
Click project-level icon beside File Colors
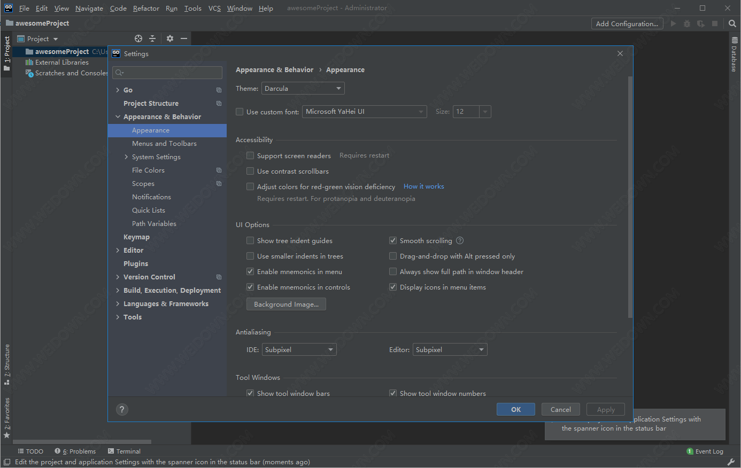tap(219, 170)
